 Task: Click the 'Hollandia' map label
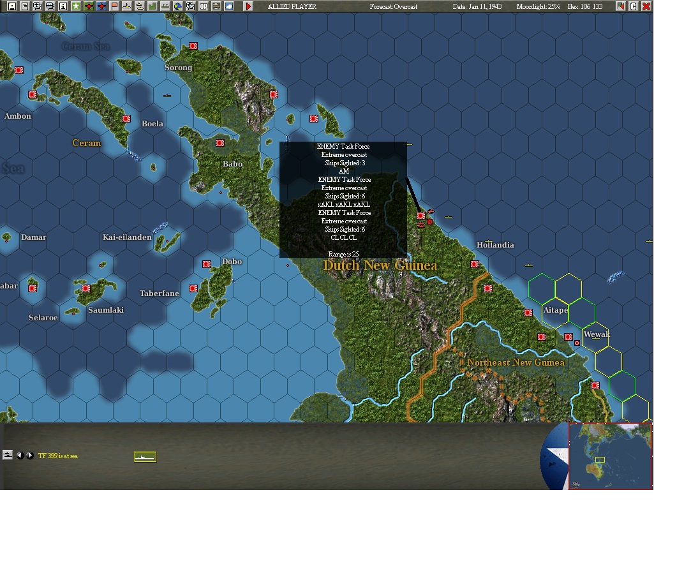[x=495, y=244]
